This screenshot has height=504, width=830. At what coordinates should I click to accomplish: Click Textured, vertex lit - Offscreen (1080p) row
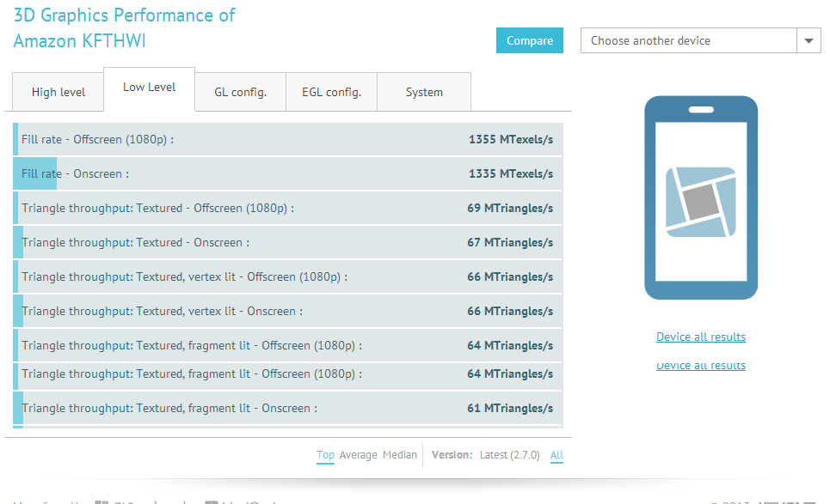click(x=288, y=276)
